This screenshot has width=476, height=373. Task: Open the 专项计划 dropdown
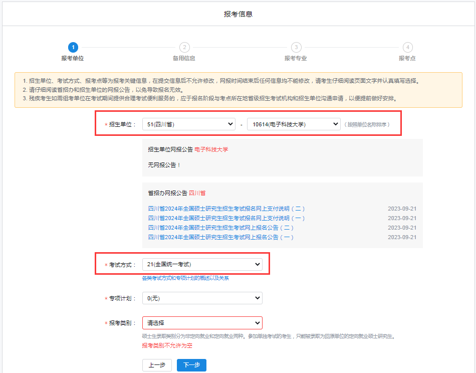click(202, 298)
